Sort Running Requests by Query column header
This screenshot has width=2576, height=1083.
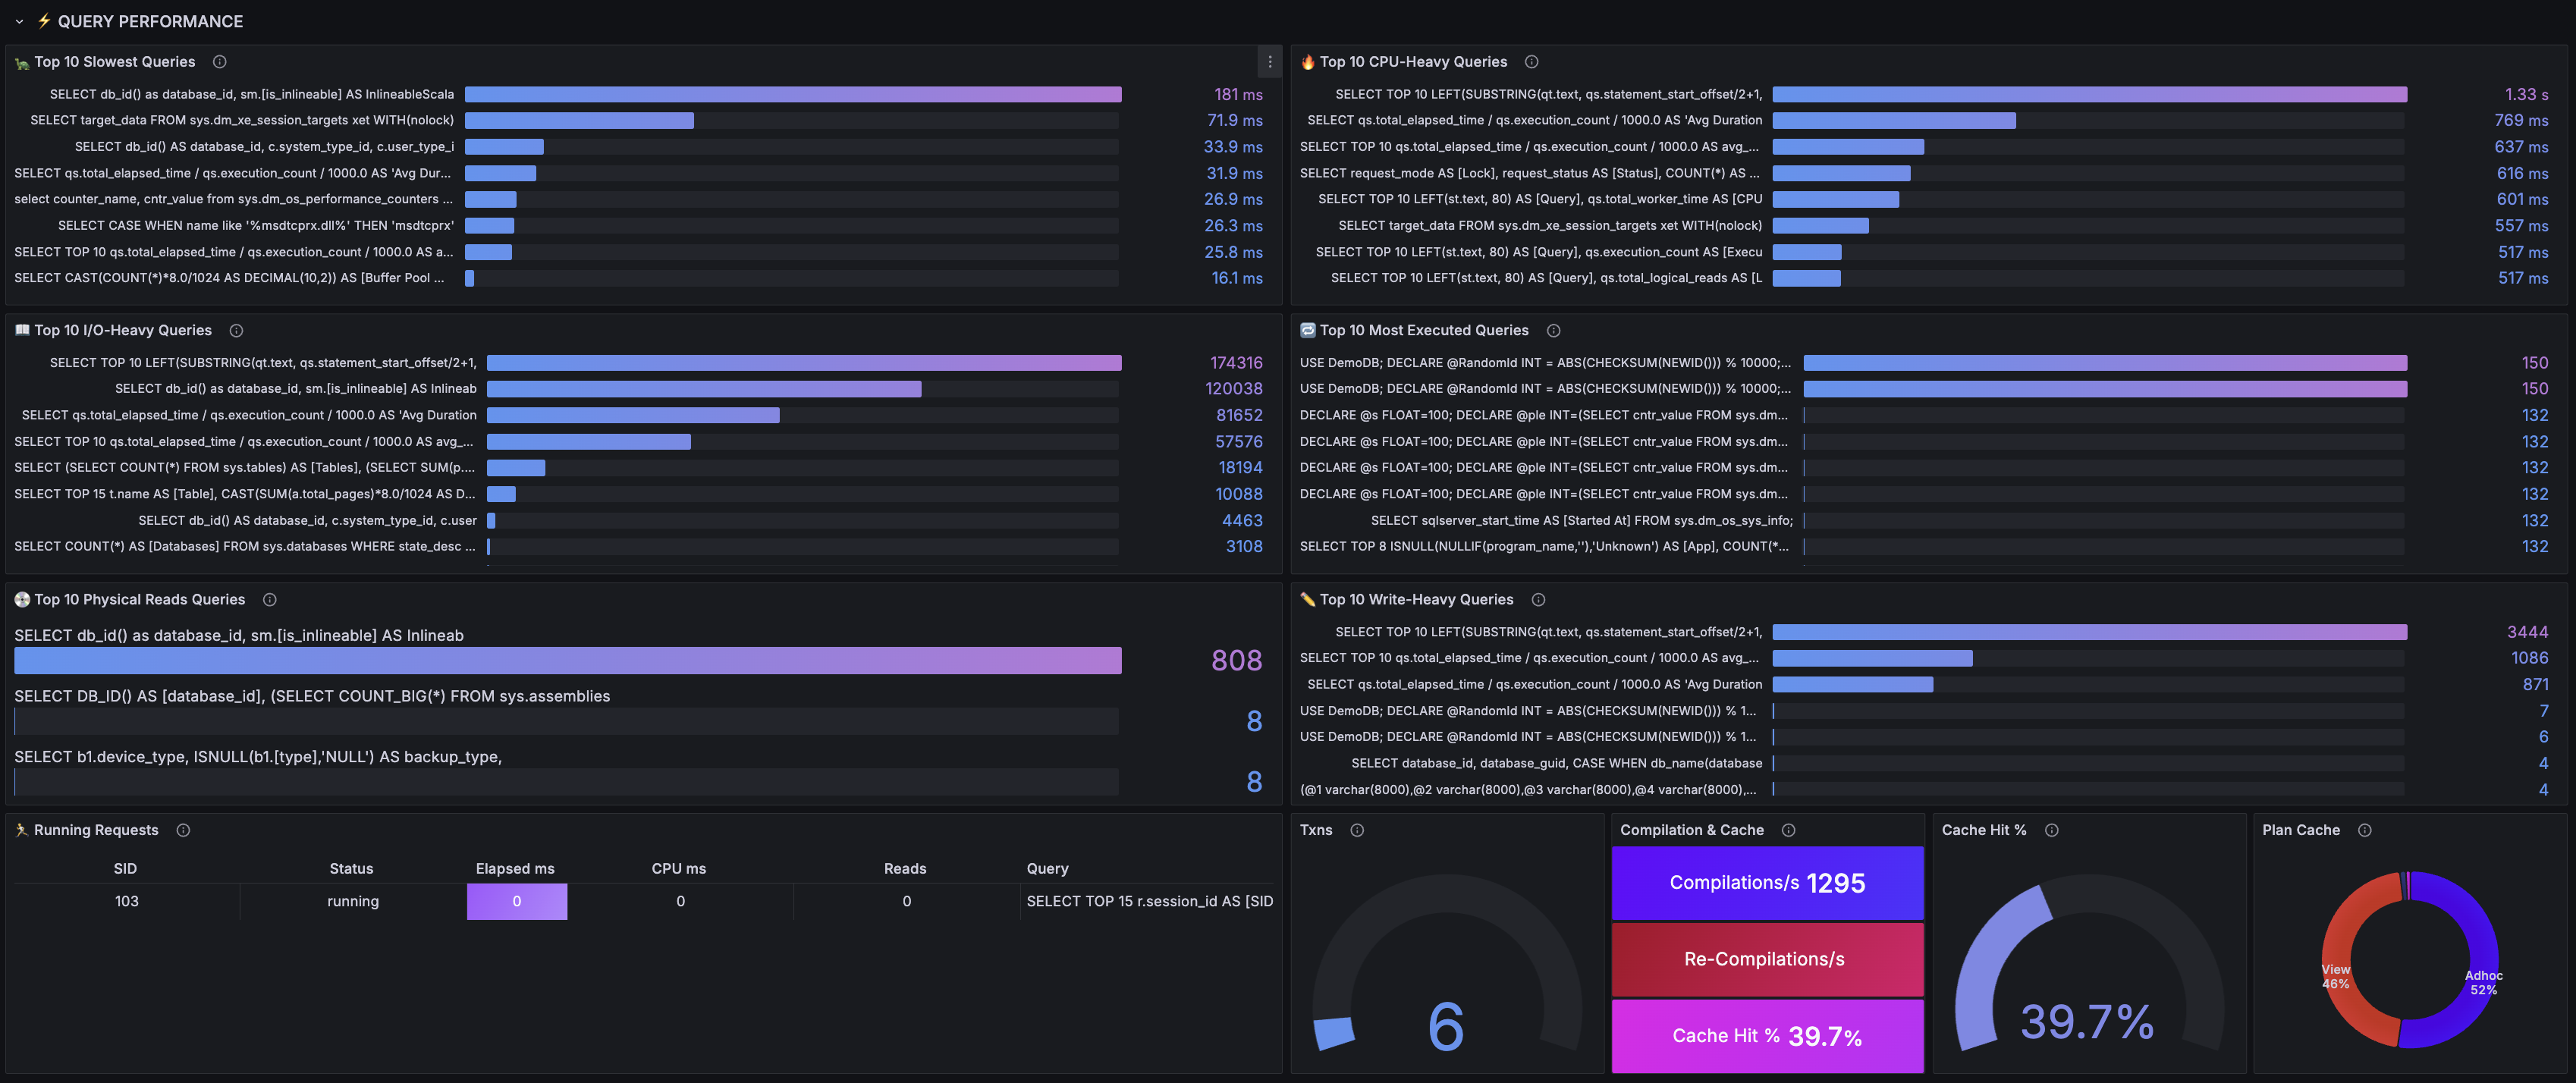pyautogui.click(x=1047, y=869)
